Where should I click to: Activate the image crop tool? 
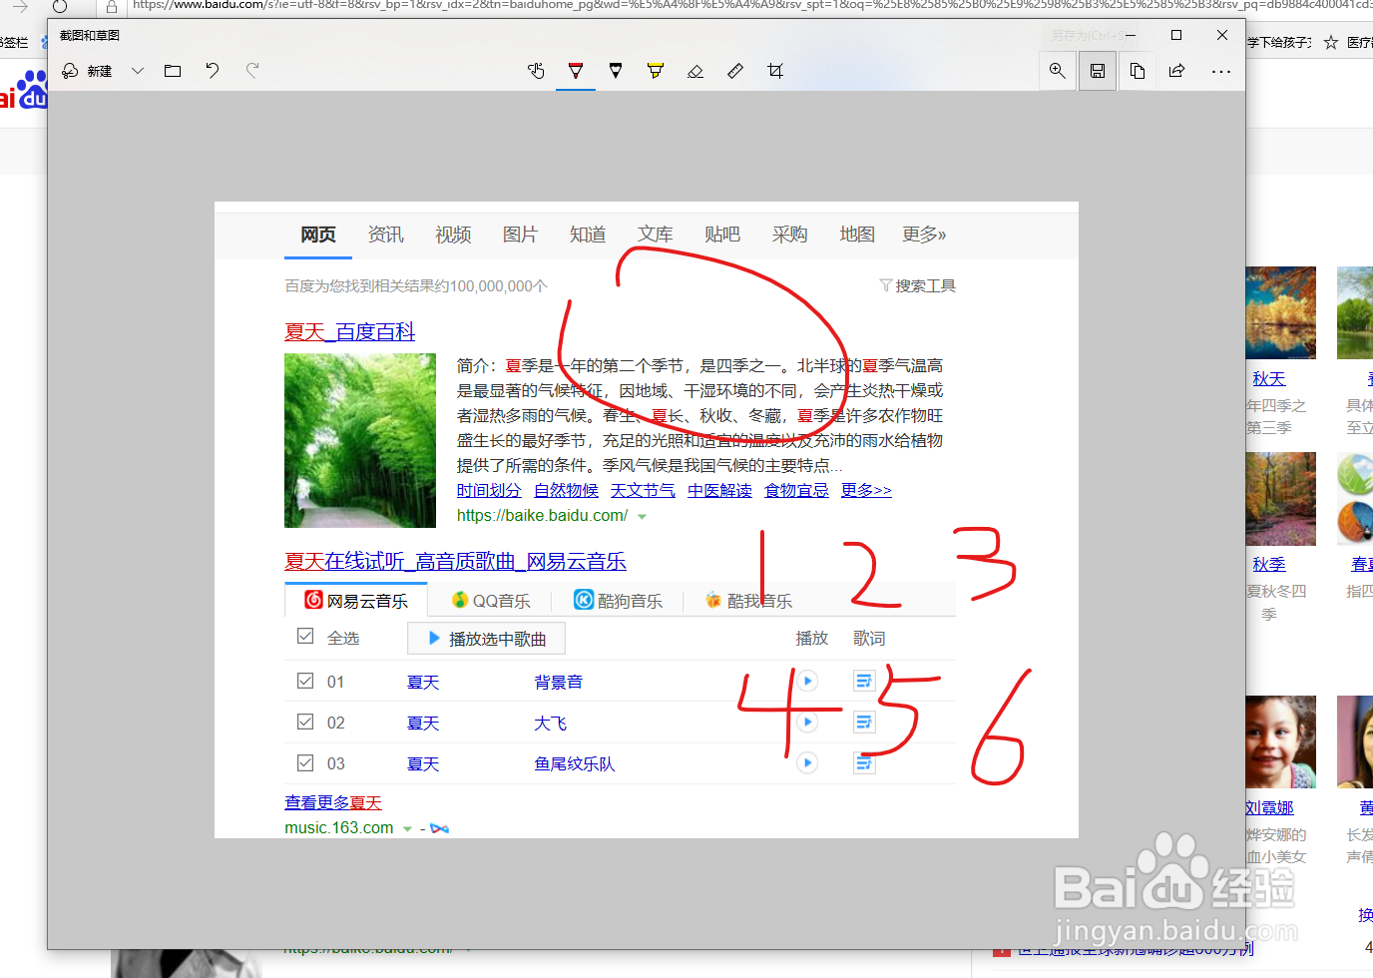click(x=775, y=71)
